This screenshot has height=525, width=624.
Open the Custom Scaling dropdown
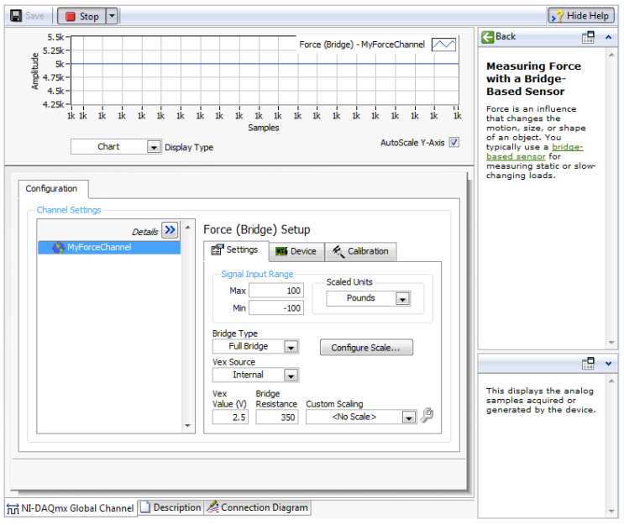pos(409,417)
